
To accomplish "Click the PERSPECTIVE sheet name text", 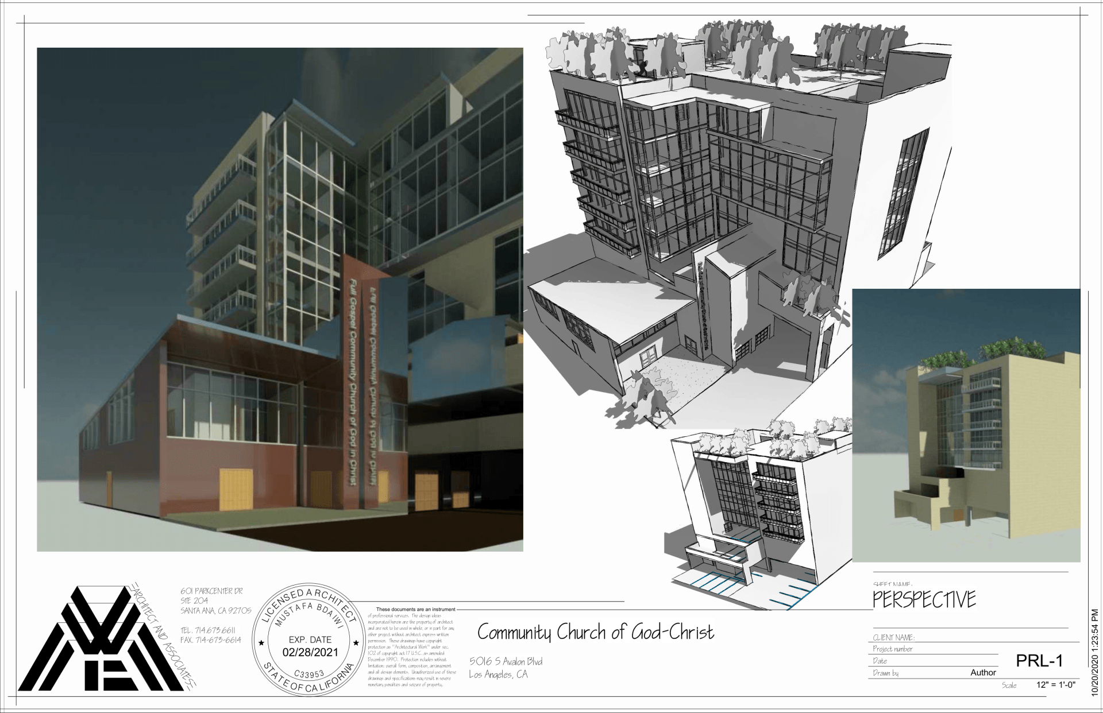I will [x=924, y=600].
